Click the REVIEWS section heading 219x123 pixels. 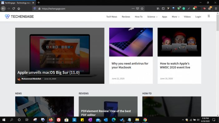point(84,93)
